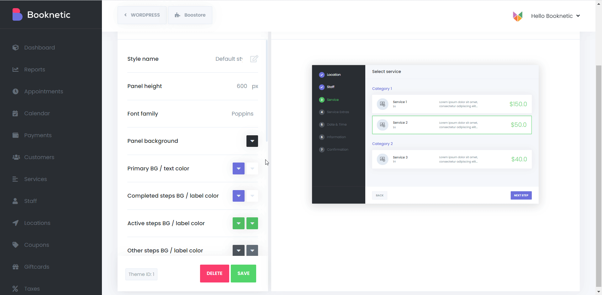Click the Service 1 image placeholder icon

(x=383, y=104)
